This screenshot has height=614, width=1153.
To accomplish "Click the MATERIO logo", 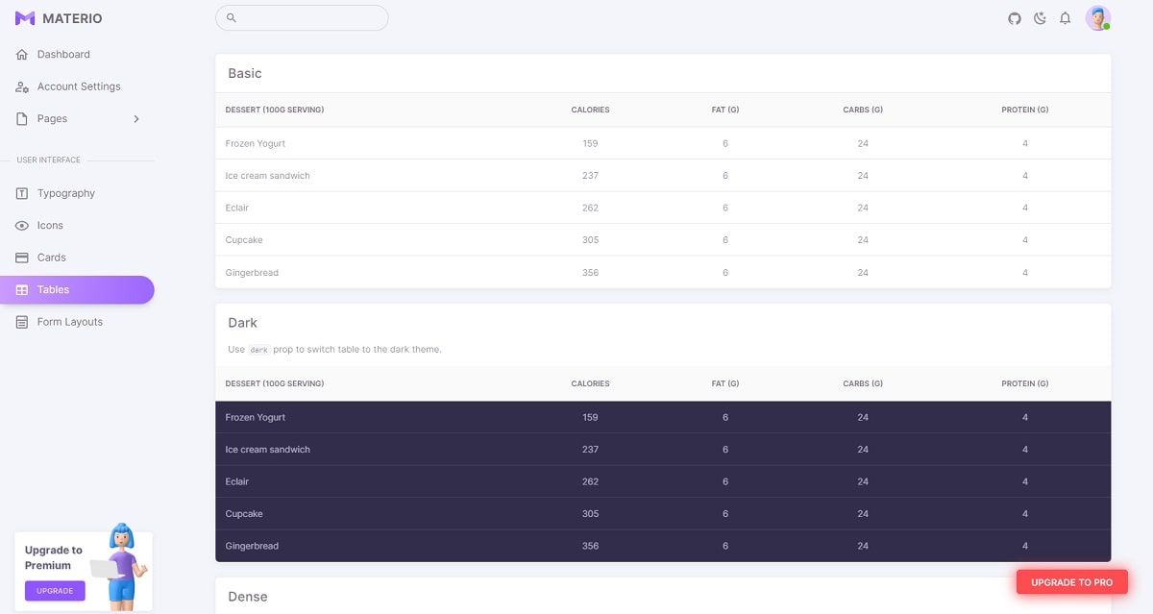I will [x=58, y=17].
